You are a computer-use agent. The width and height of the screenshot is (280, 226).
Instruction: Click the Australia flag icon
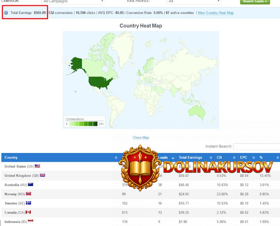(x=31, y=185)
